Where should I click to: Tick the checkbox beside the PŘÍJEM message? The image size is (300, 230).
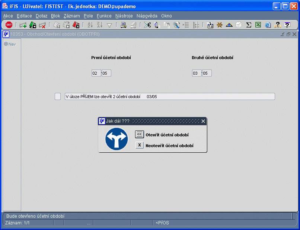(58, 97)
